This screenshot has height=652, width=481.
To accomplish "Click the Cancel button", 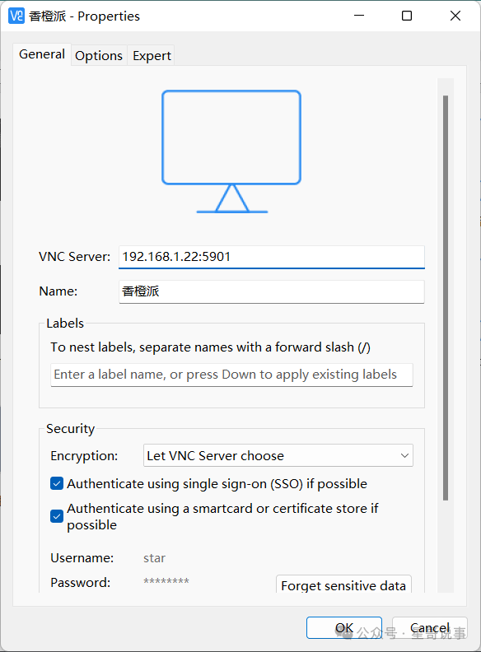I will (430, 627).
